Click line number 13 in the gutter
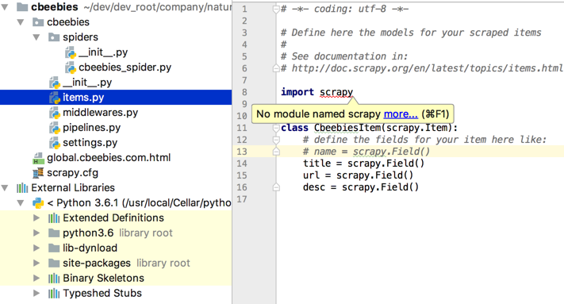The height and width of the screenshot is (304, 564). (x=242, y=152)
